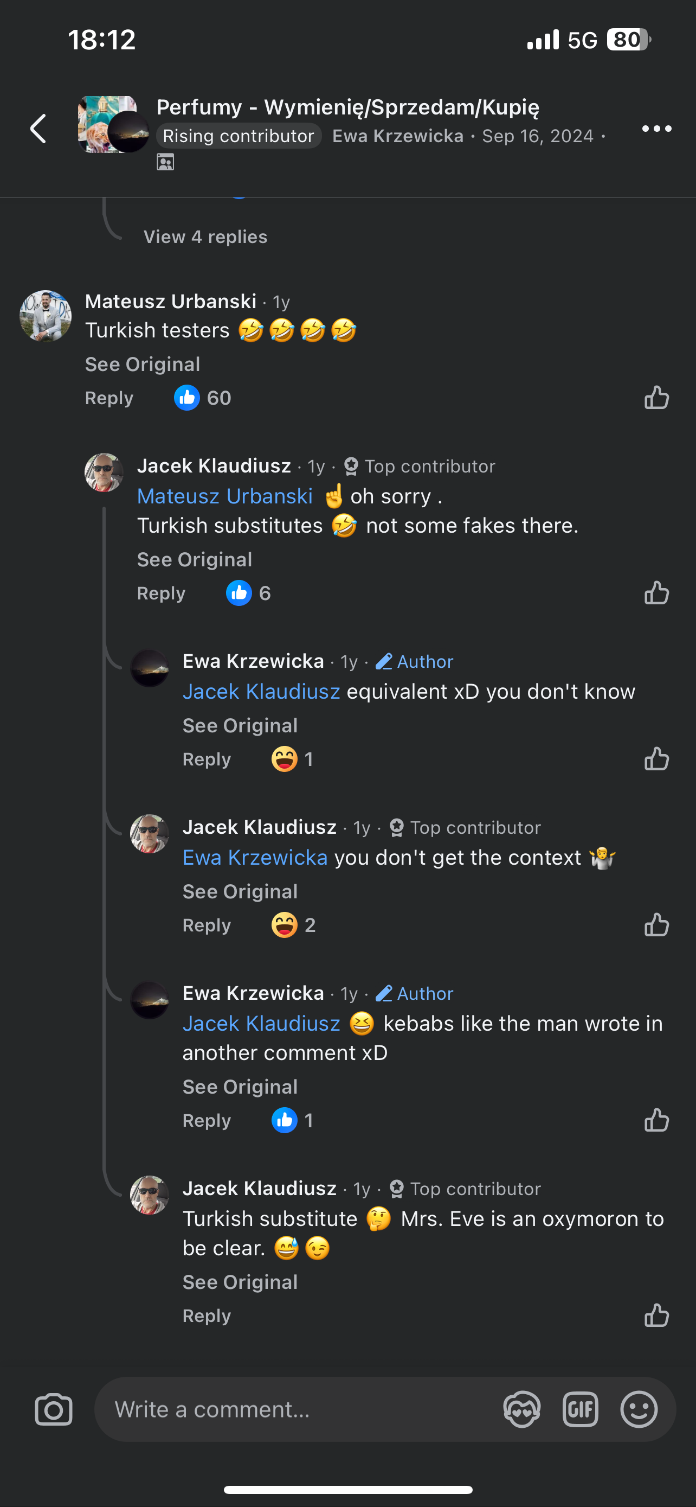This screenshot has width=696, height=1507.
Task: Like Mateusz Urbanski's Turkish testers comment
Action: 656,398
